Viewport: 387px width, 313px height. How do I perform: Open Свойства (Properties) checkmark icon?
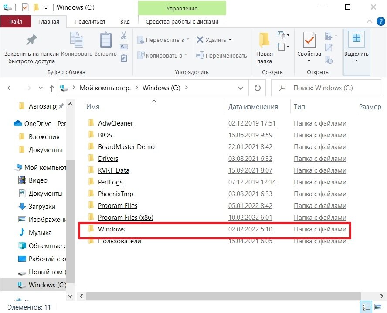pos(309,40)
